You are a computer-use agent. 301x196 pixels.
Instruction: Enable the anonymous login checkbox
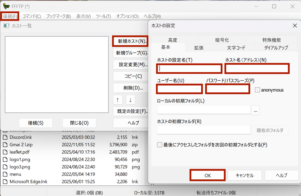(257, 90)
